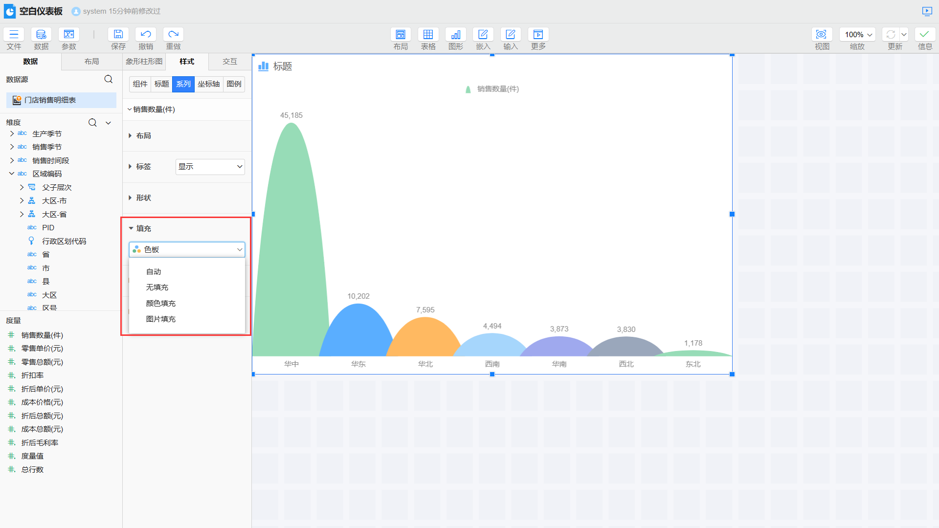Click the preview play icon top-right
Image resolution: width=939 pixels, height=528 pixels.
[927, 11]
